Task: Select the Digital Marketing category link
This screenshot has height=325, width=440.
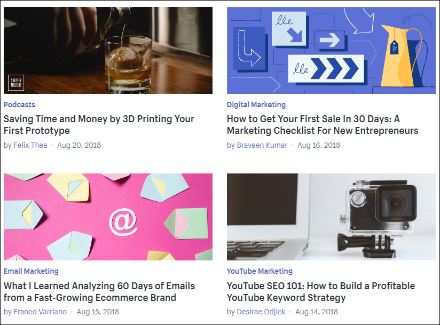Action: click(256, 105)
